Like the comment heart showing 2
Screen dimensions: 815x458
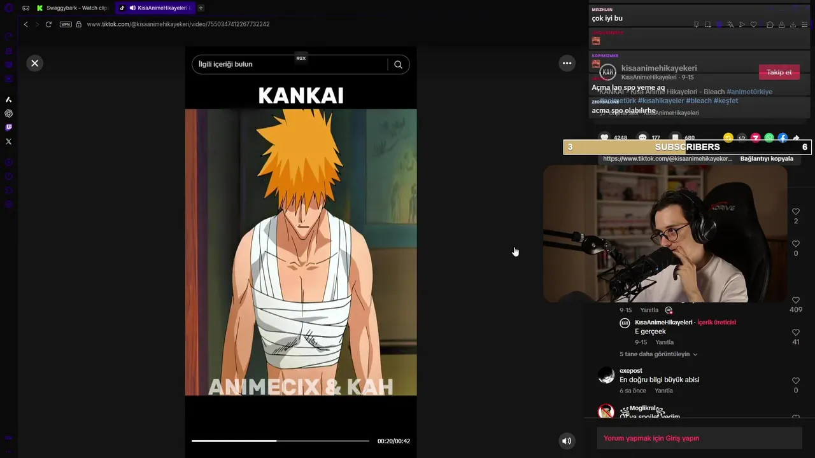796,211
